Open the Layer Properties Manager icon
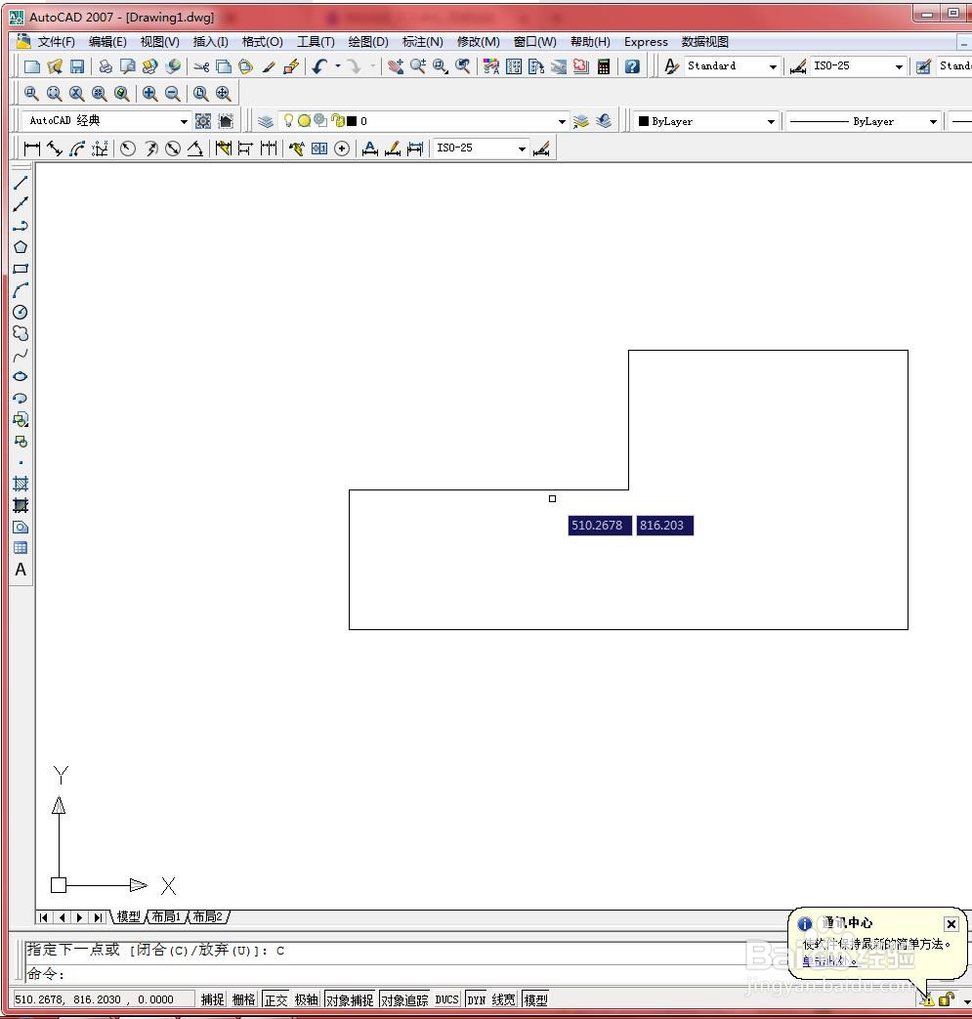 click(x=265, y=121)
